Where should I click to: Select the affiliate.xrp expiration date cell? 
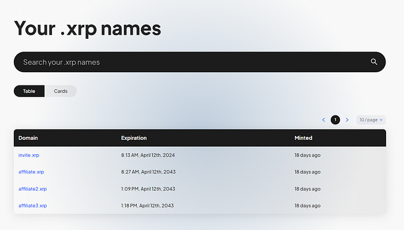click(148, 172)
